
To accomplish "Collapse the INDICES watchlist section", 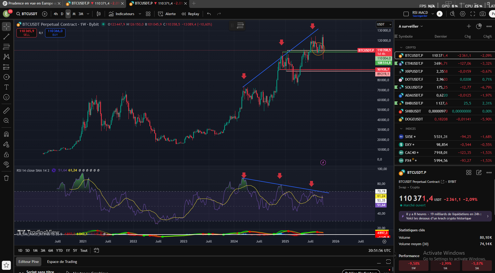I will (x=400, y=129).
